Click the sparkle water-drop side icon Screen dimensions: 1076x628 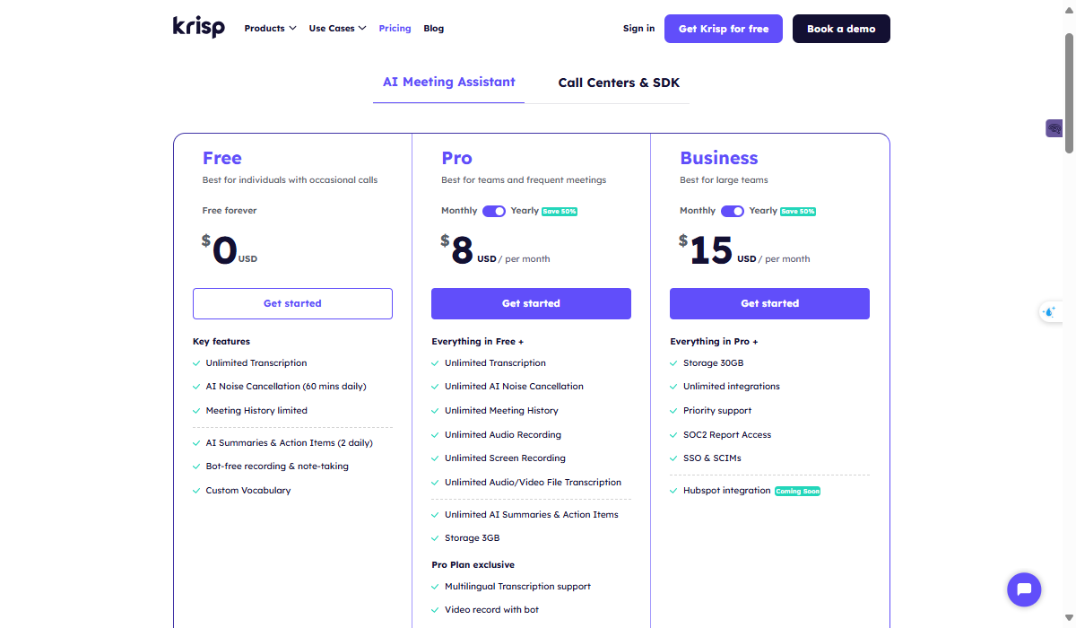pyautogui.click(x=1049, y=312)
